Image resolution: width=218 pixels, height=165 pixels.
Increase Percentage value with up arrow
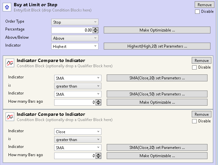(x=95, y=29)
